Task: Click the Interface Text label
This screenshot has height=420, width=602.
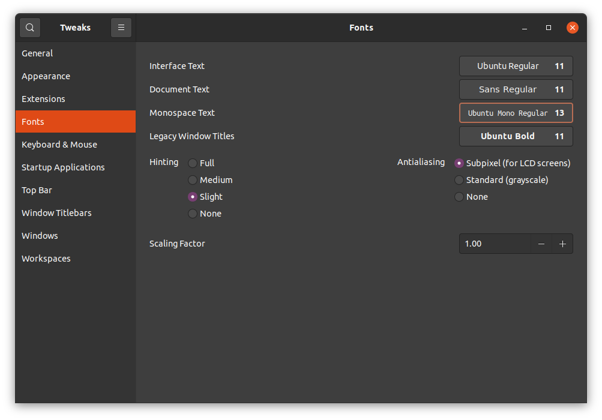Action: (177, 66)
